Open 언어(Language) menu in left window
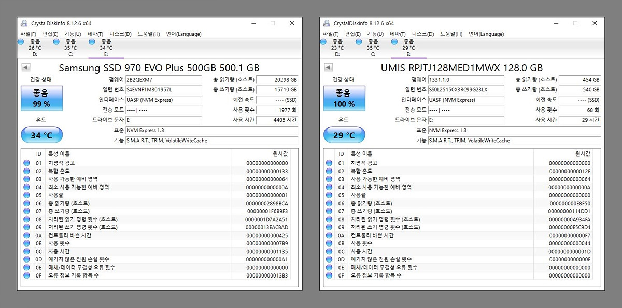 coord(183,34)
